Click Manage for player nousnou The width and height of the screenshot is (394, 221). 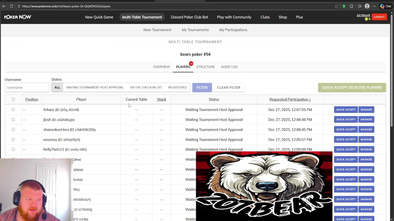pyautogui.click(x=366, y=139)
